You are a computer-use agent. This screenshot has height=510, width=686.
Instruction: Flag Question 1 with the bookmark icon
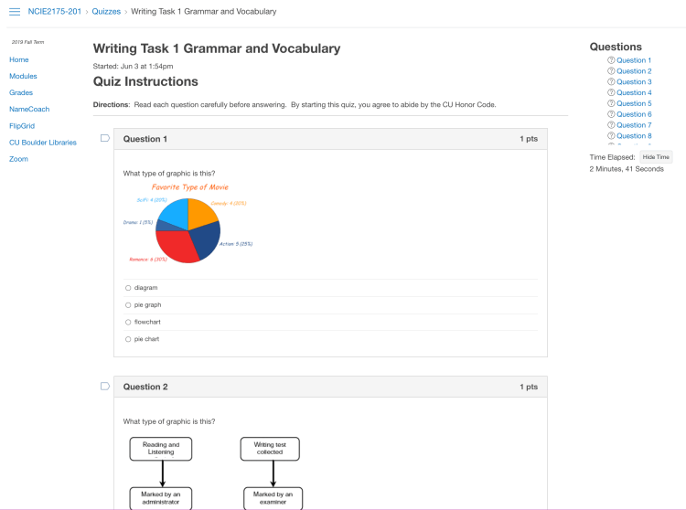point(104,139)
